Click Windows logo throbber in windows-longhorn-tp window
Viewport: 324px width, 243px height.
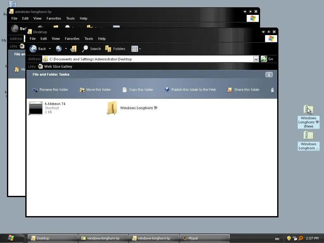[x=252, y=18]
